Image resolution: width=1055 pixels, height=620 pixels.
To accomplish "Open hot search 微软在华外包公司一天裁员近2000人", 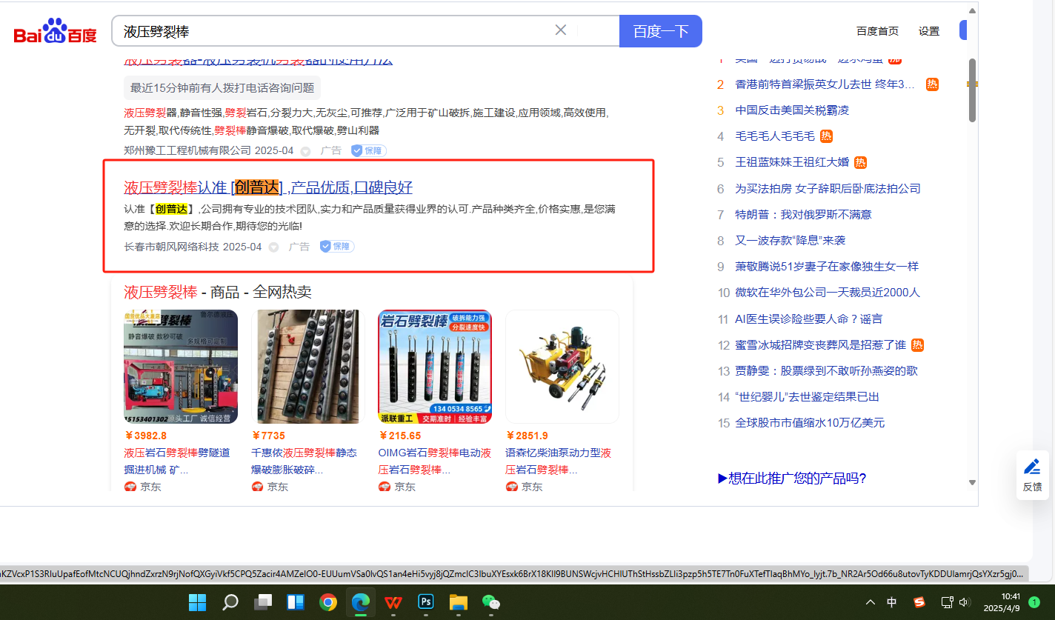I will tap(828, 293).
